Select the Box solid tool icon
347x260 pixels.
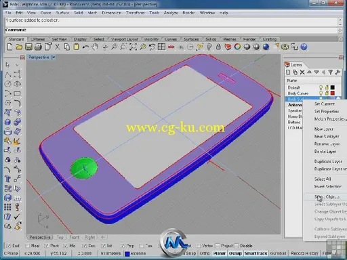(7, 122)
